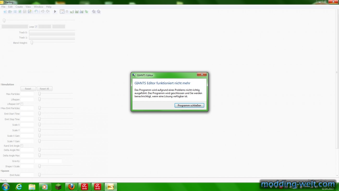This screenshot has width=339, height=191.
Task: Open the Media Player taskbar icon
Action: [45, 187]
